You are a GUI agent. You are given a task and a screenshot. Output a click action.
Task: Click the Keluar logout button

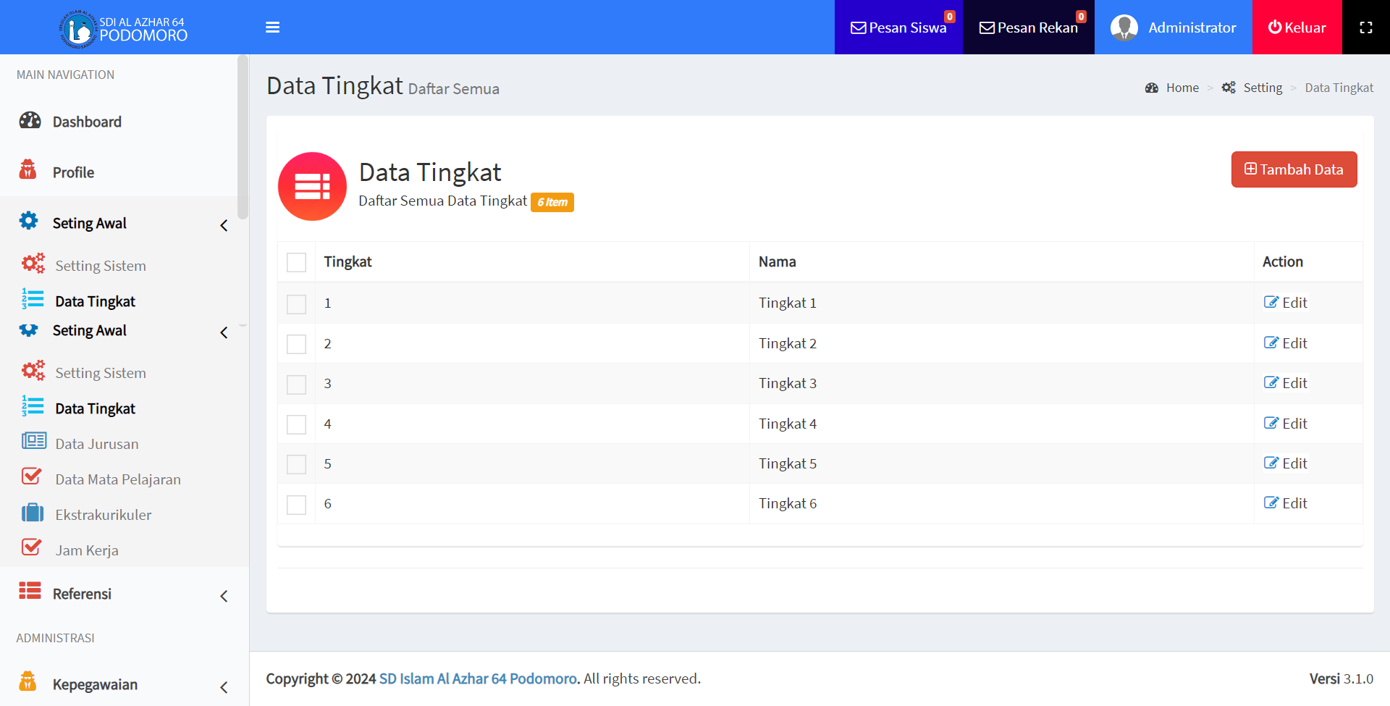pyautogui.click(x=1297, y=28)
